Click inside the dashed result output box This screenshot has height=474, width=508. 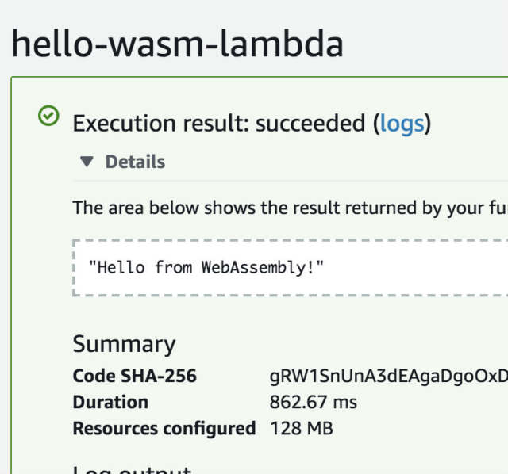click(x=291, y=268)
